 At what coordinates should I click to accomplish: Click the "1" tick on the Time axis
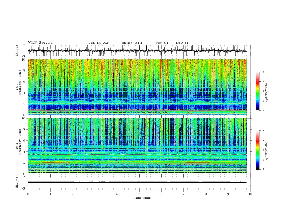click(x=50, y=194)
